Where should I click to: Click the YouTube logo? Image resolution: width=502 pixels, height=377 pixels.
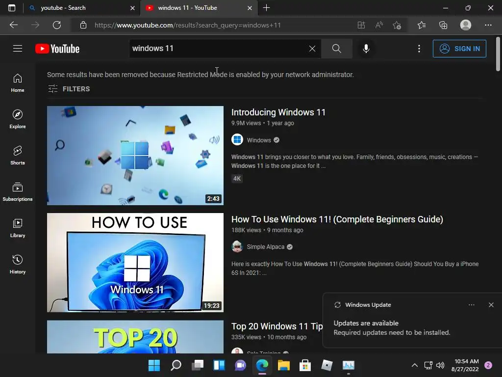coord(57,49)
